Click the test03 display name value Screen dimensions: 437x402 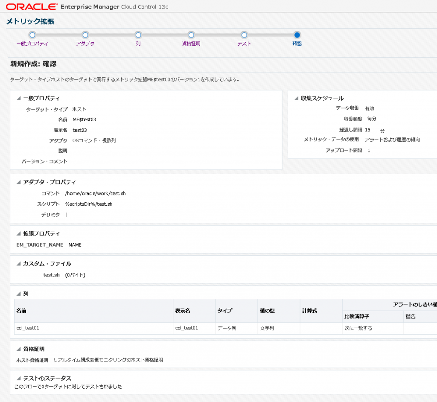pyautogui.click(x=80, y=130)
